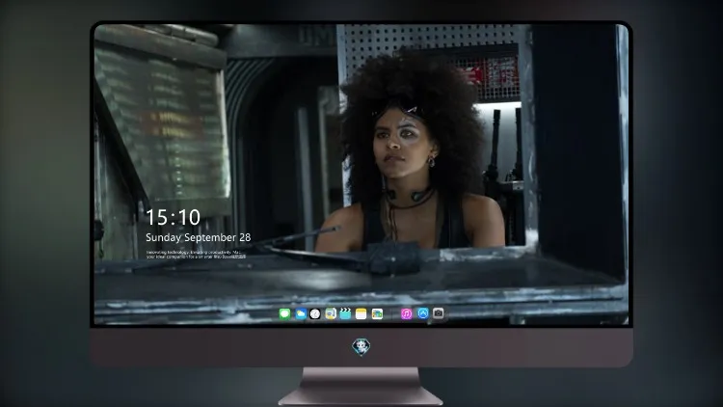Click the red panel behind the pegboard
Screen dimensions: 723x407
pos(490,77)
